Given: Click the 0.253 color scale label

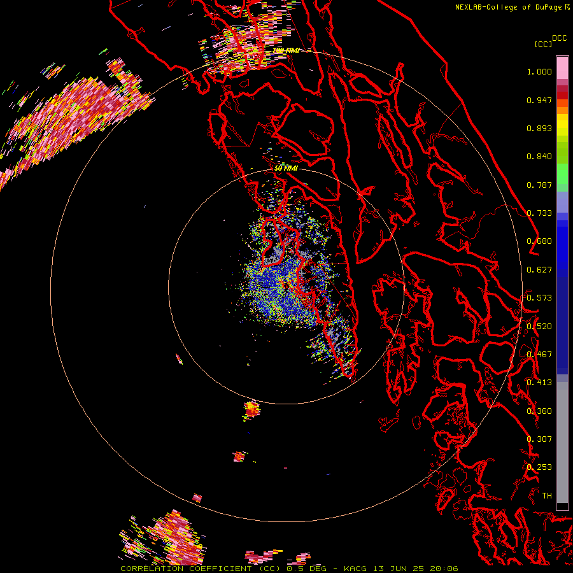Looking at the screenshot, I should (x=539, y=467).
